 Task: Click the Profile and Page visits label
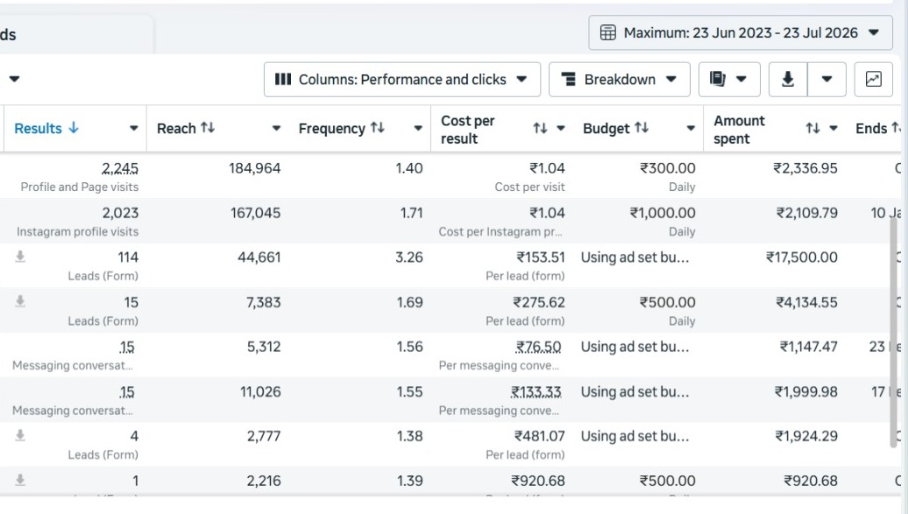(80, 187)
